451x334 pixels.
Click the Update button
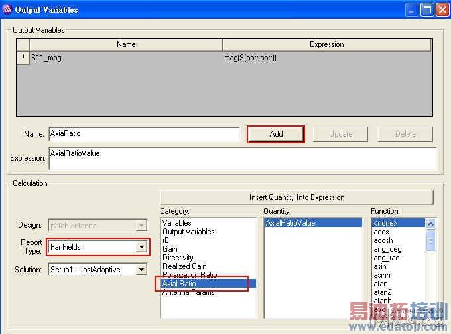[340, 134]
